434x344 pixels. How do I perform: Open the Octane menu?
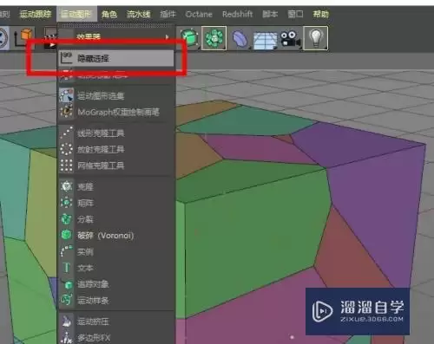pos(199,14)
